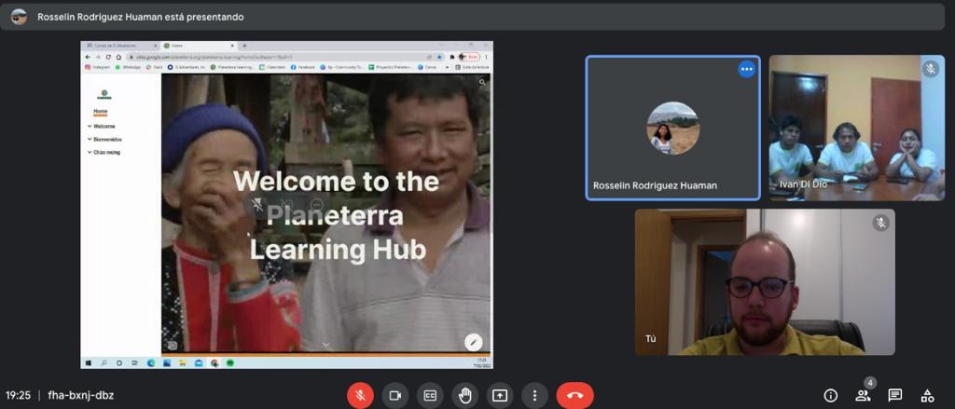This screenshot has height=409, width=955.
Task: Click the muted mic icon on Ivan Di Dio's tile
Action: (x=931, y=69)
